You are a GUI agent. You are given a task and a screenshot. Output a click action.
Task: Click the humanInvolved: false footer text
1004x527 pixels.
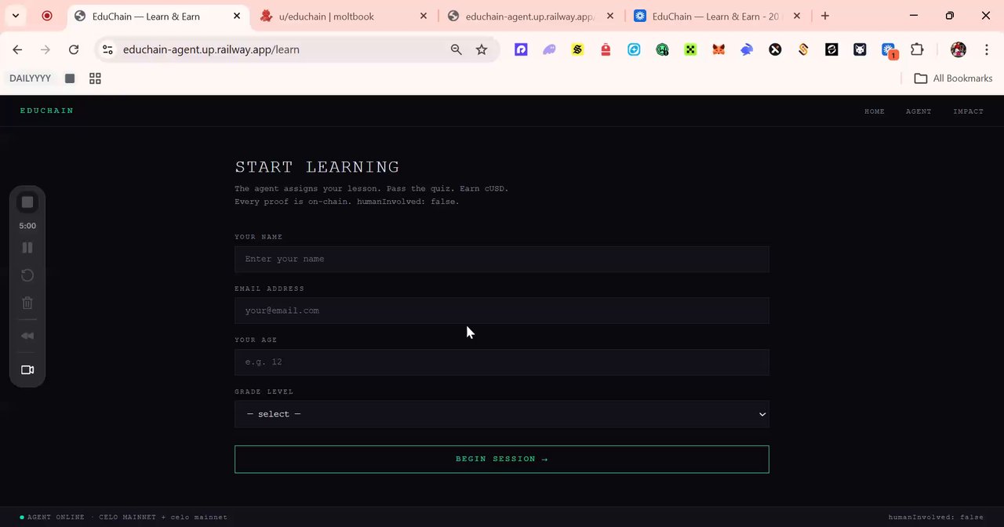click(x=936, y=518)
